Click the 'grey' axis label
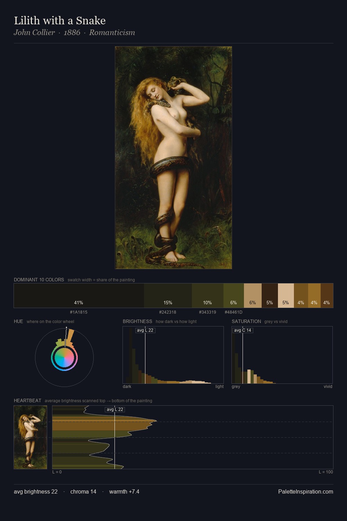Viewport: 347px width, 521px height. [236, 387]
